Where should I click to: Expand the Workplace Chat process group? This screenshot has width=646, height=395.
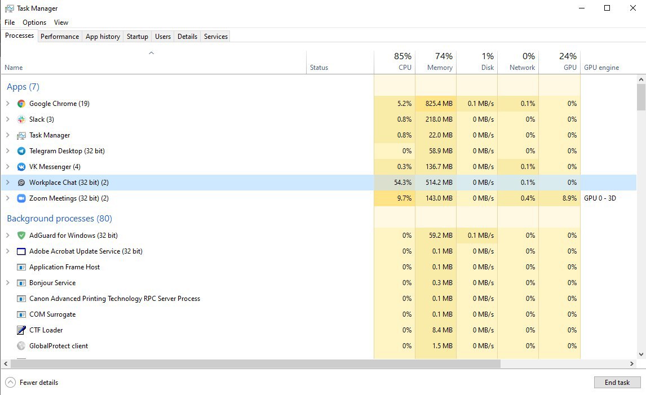coord(7,182)
